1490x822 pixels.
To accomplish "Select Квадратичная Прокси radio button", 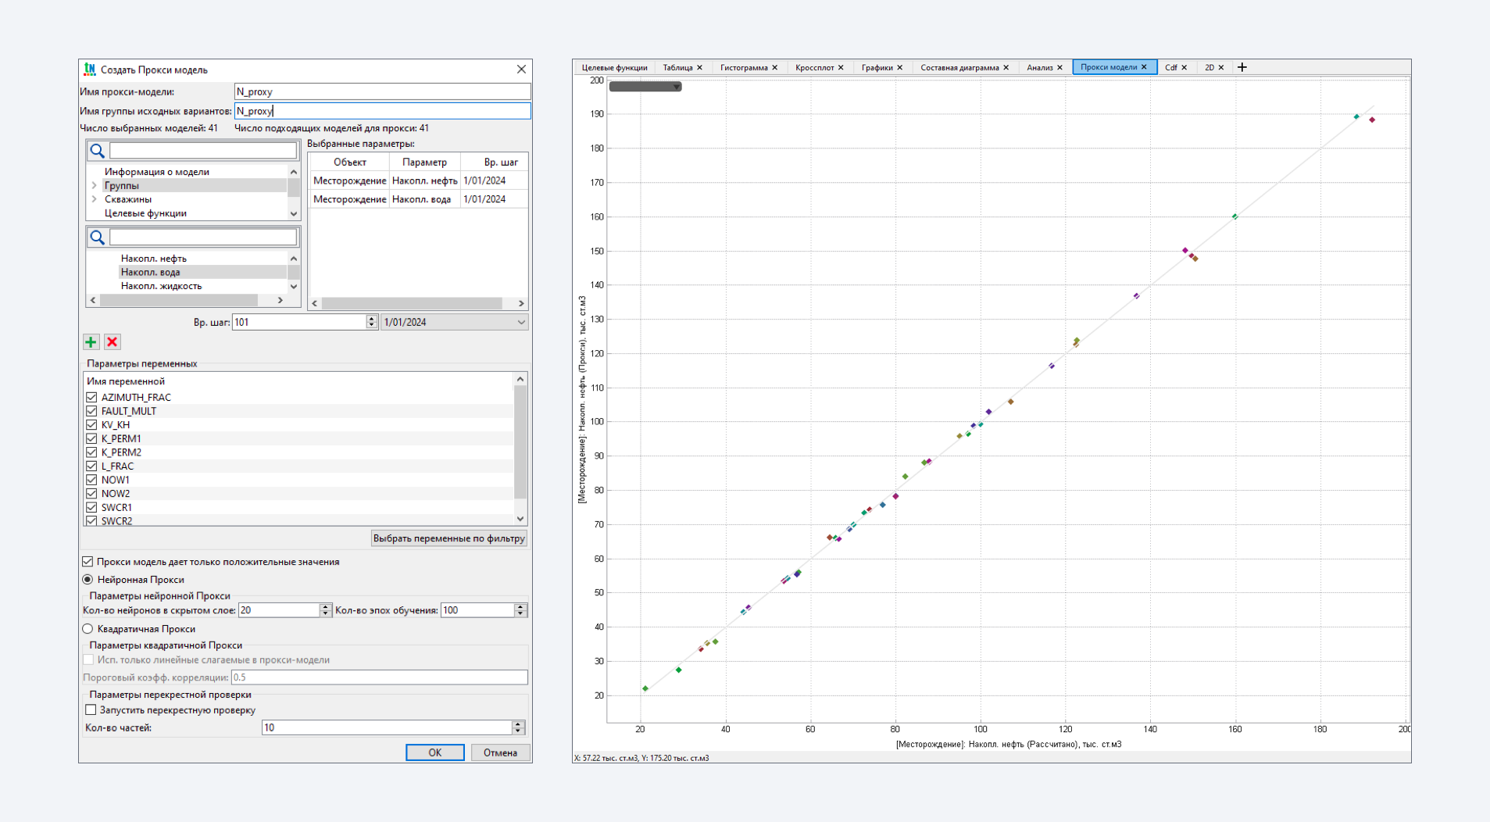I will (88, 629).
